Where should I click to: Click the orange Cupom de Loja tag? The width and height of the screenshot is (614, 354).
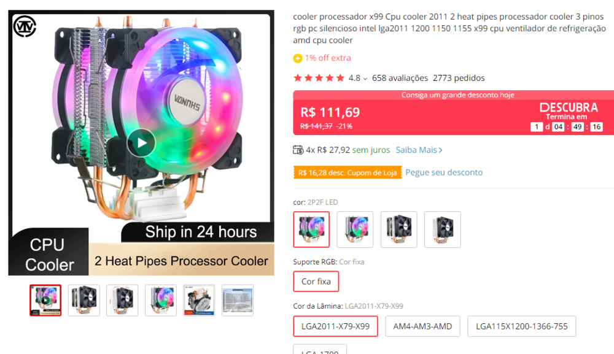click(348, 172)
